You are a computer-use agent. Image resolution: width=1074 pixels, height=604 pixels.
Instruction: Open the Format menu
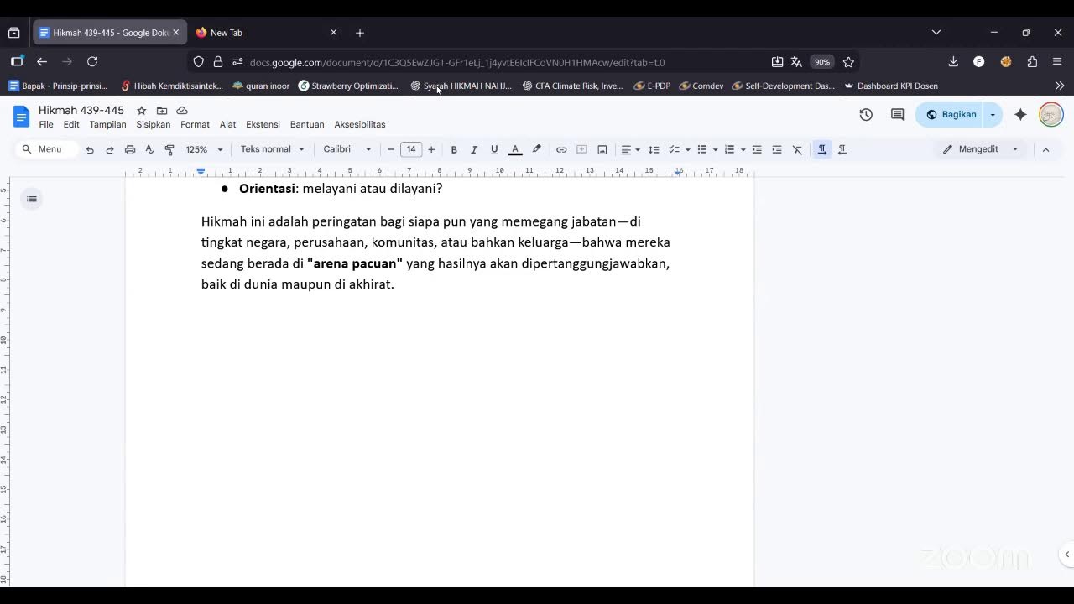tap(195, 124)
